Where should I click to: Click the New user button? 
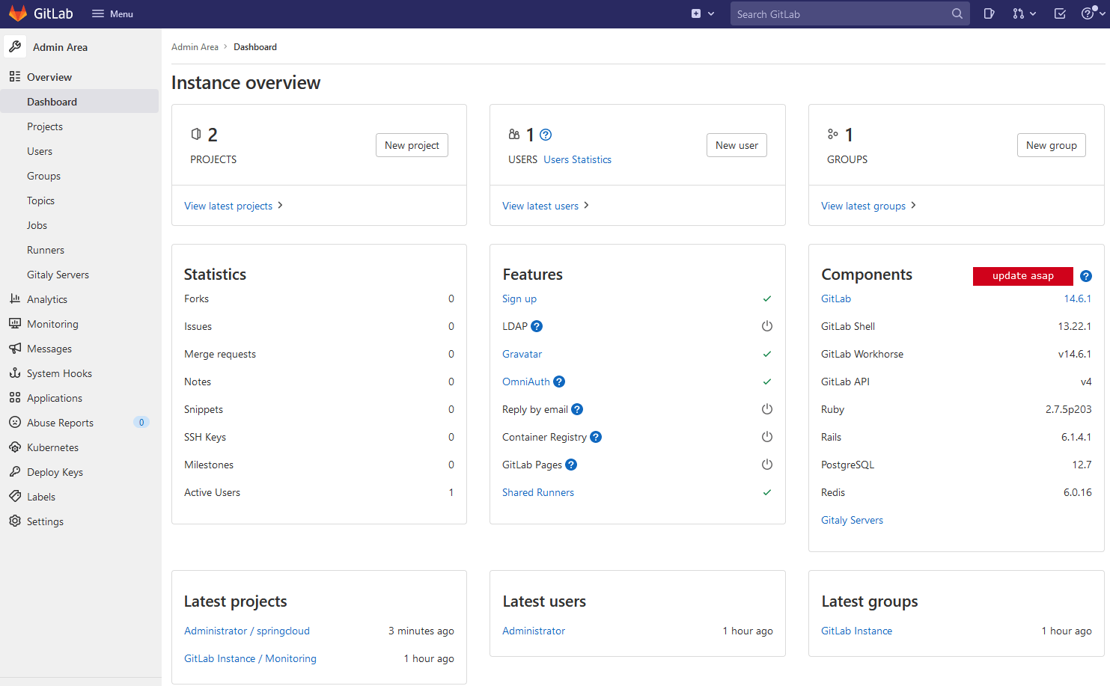737,145
